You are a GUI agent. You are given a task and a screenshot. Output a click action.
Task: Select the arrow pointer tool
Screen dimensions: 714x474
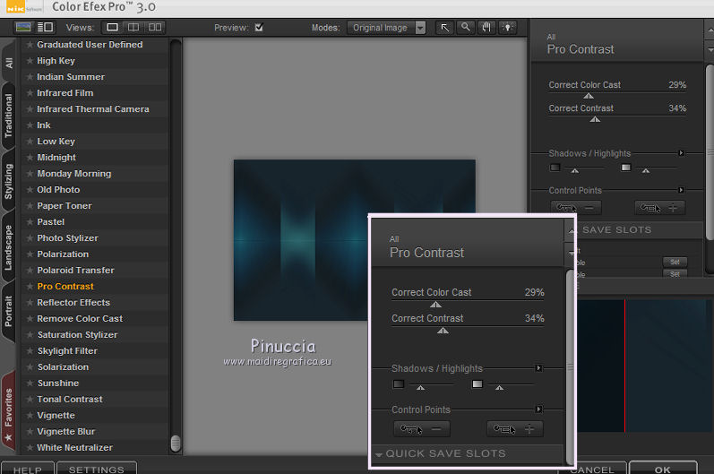tap(444, 28)
